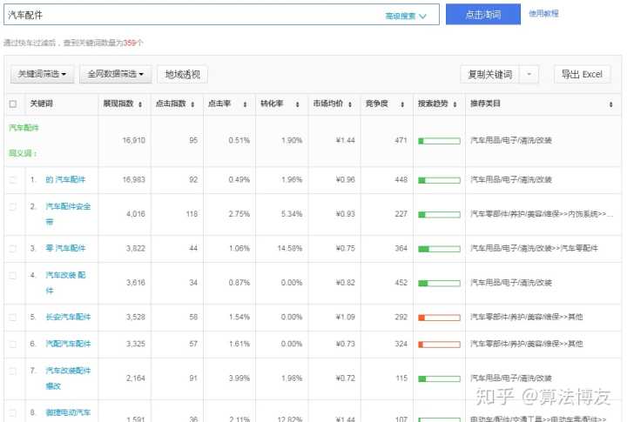Click the orange search trend bar for 长安汽车配件
The width and height of the screenshot is (627, 422).
click(439, 317)
